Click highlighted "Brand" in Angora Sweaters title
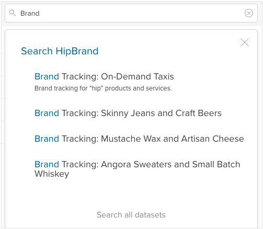 [47, 164]
